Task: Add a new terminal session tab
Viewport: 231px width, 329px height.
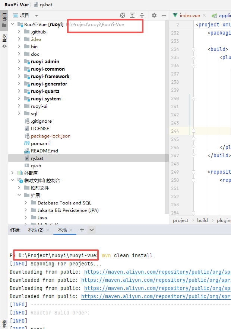Action: click(82, 230)
